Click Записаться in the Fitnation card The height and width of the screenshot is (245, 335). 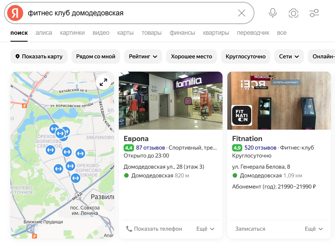[250, 229]
